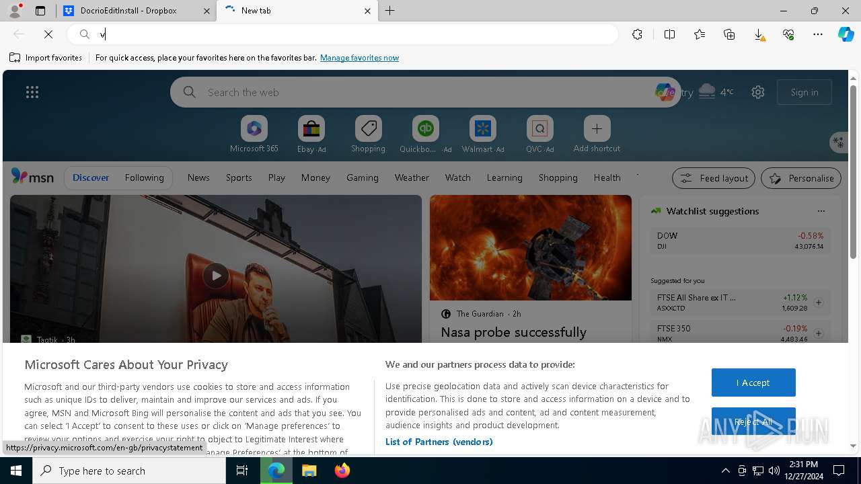Open Copilot sidebar icon
The height and width of the screenshot is (484, 861).
[846, 34]
